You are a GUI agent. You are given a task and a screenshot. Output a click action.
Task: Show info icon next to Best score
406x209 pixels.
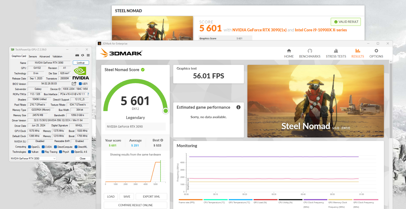click(162, 140)
